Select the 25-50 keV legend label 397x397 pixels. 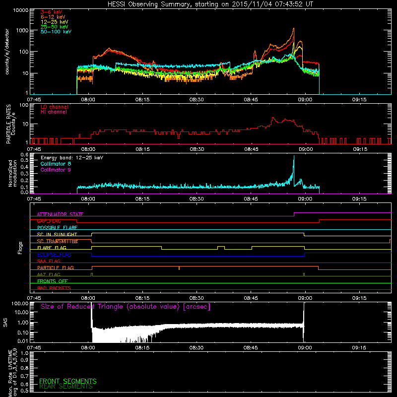pos(54,27)
